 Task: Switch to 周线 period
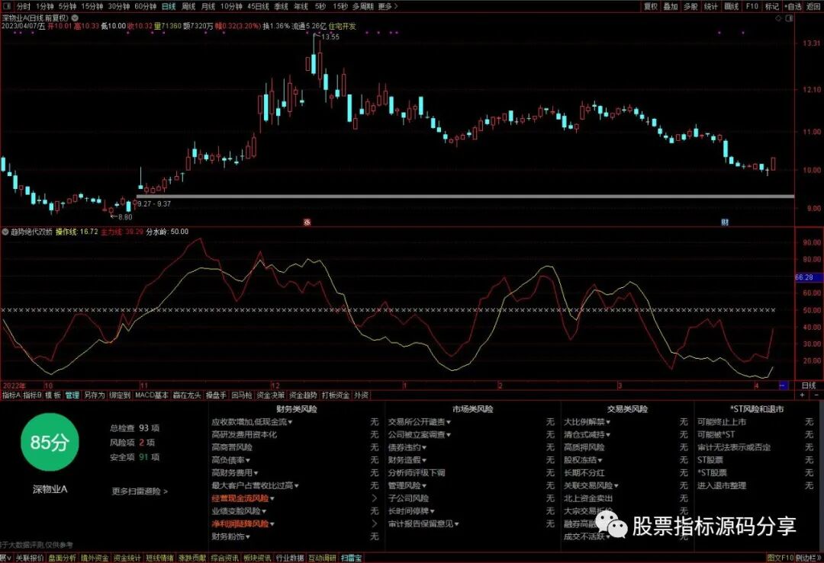click(x=188, y=6)
